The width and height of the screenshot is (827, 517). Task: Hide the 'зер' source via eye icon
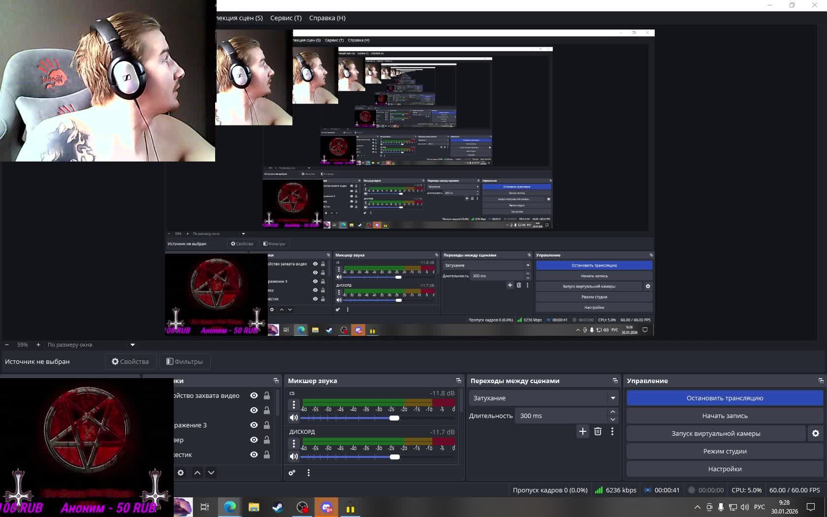254,440
